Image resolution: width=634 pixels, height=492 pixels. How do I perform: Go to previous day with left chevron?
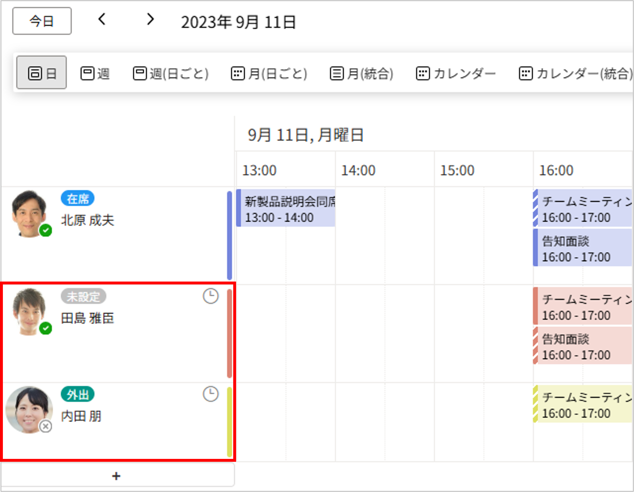point(102,20)
